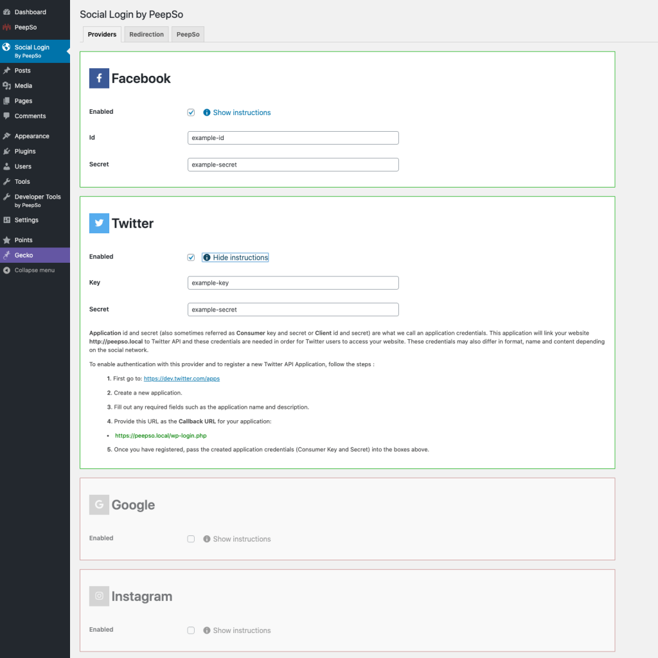Screen dimensions: 658x658
Task: Open the Plugins menu item
Action: coord(35,151)
